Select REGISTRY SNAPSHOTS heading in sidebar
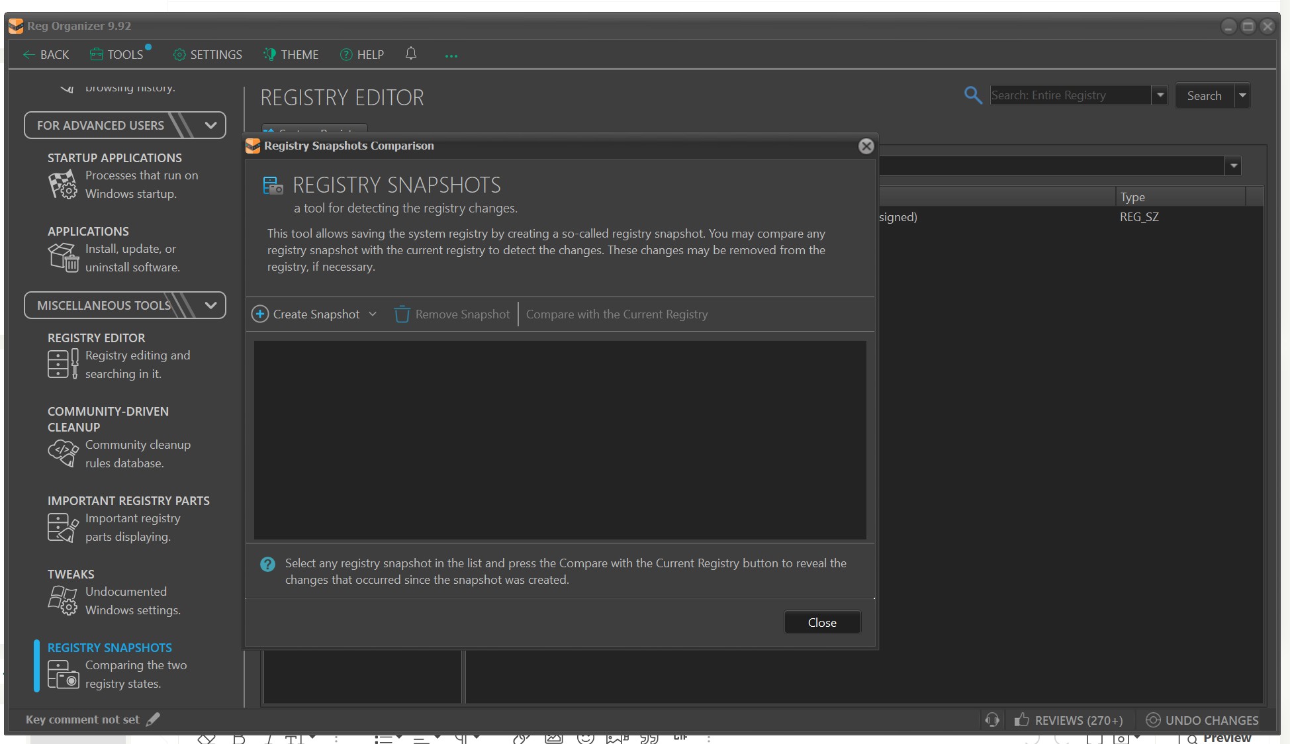Viewport: 1290px width, 744px height. (x=110, y=647)
